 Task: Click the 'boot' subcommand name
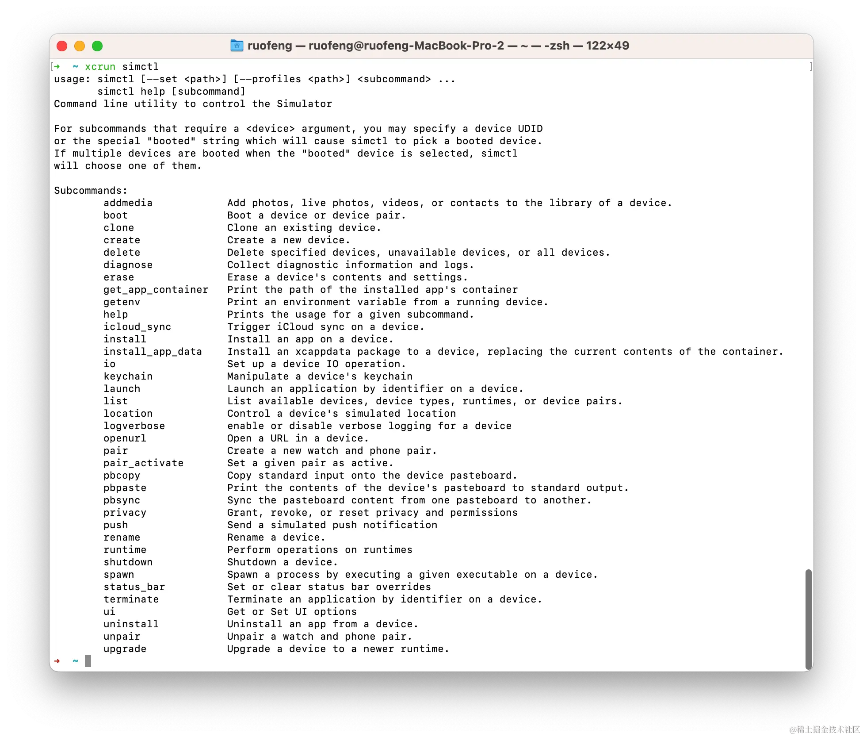point(116,215)
